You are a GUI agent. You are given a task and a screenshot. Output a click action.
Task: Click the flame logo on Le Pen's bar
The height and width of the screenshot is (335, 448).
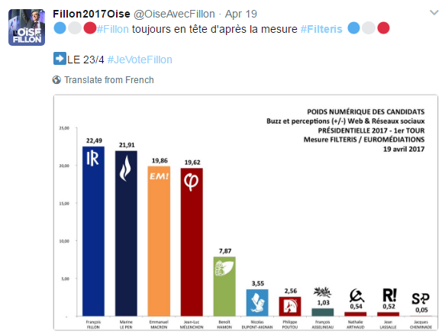pyautogui.click(x=125, y=169)
